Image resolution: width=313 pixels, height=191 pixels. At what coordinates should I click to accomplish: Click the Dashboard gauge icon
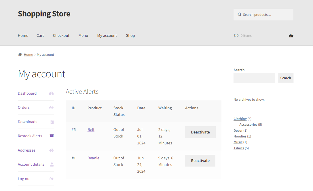(51, 93)
